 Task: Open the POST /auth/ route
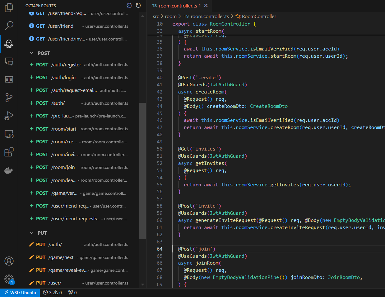pyautogui.click(x=78, y=103)
